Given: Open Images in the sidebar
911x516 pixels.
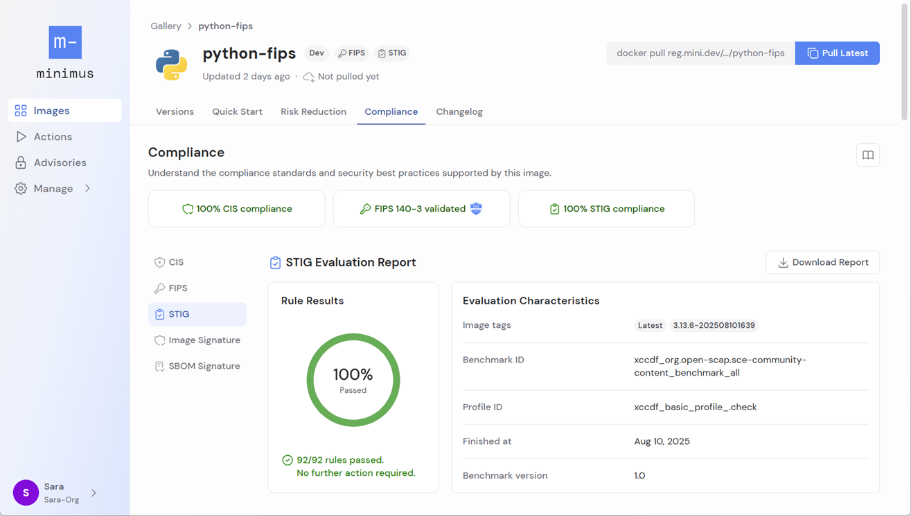Looking at the screenshot, I should (x=64, y=111).
